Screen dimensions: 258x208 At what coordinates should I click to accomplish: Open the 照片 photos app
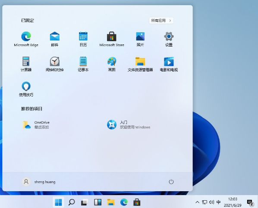pyautogui.click(x=140, y=39)
